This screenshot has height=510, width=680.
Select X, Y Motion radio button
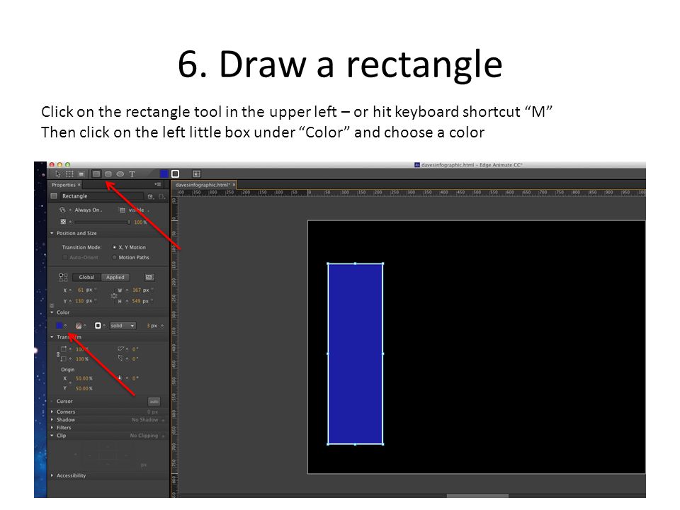pos(115,247)
